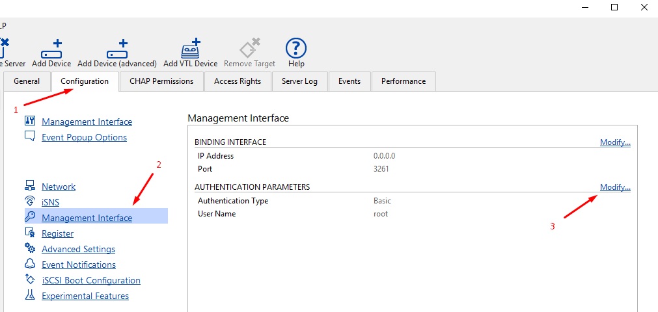The width and height of the screenshot is (658, 312).
Task: Click the AUTHENTICATION PARAMETERS section header
Action: (x=253, y=187)
